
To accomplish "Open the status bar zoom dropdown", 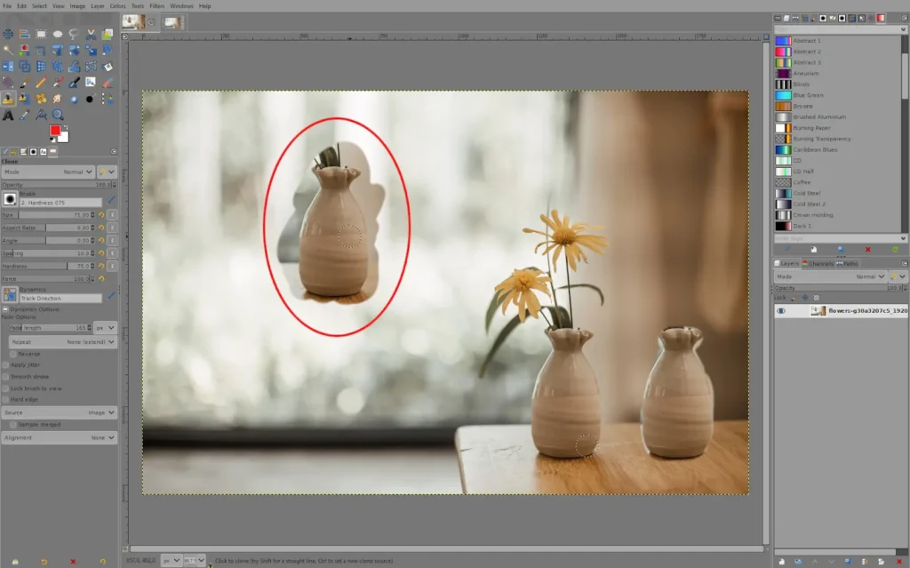I will pyautogui.click(x=195, y=561).
